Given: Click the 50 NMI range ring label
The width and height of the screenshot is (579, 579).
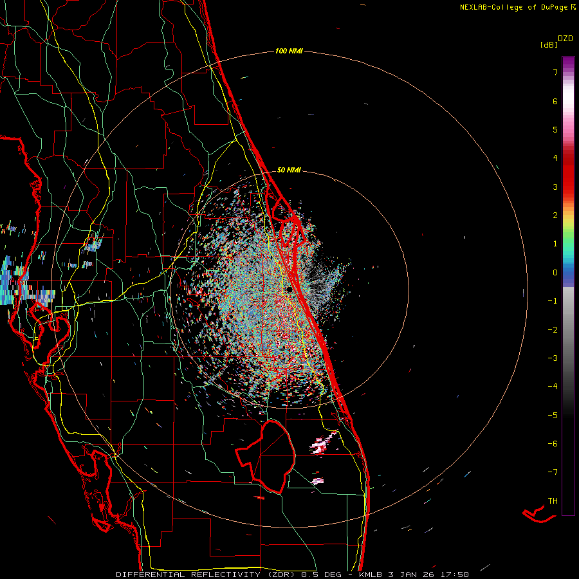Looking at the screenshot, I should pyautogui.click(x=289, y=170).
